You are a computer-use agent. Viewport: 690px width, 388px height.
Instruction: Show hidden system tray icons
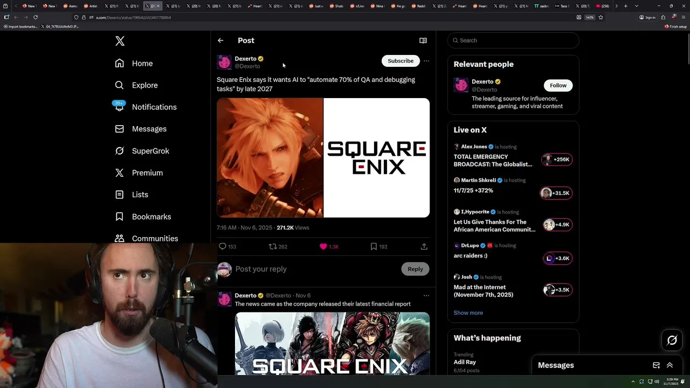pos(634,382)
